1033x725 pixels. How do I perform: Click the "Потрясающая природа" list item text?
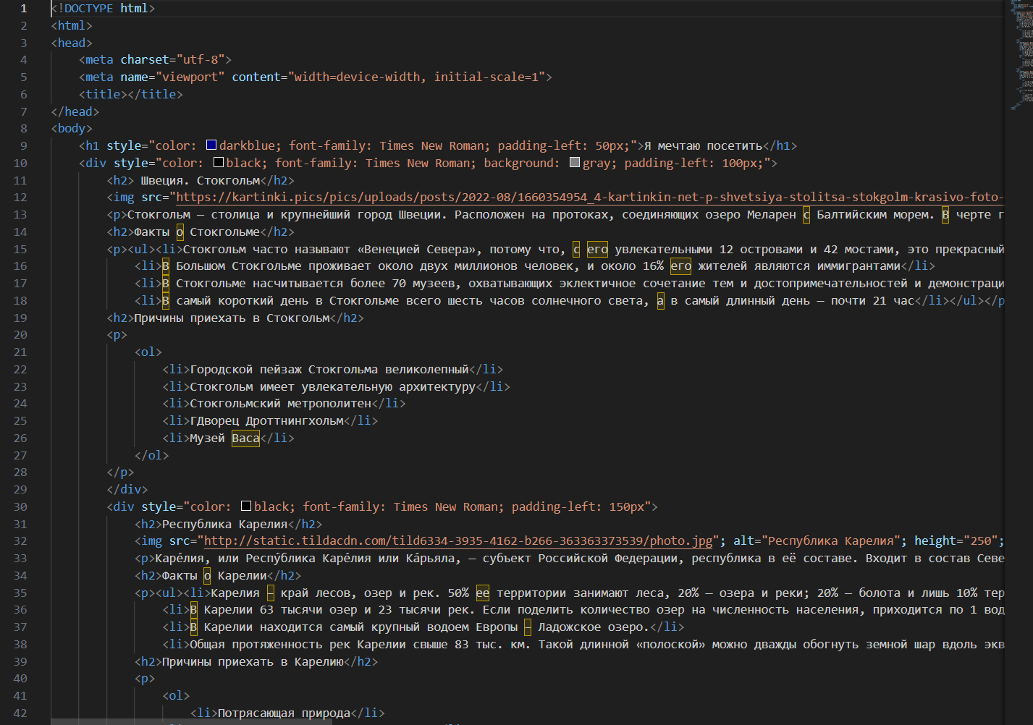tap(284, 713)
